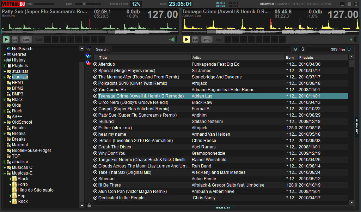This screenshot has height=212, width=361.
Task: Click the add virtual folder red icon
Action: coord(88,62)
